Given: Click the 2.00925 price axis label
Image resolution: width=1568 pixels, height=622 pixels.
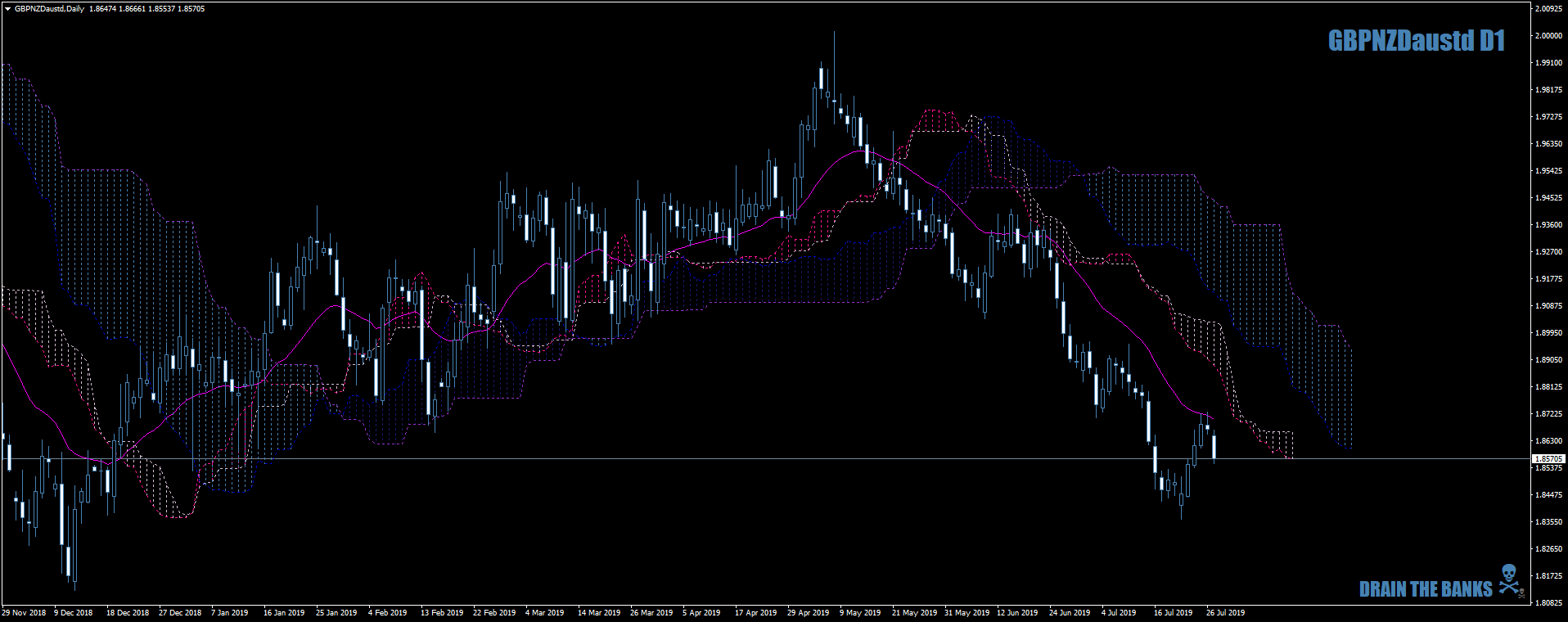Looking at the screenshot, I should coord(1548,9).
